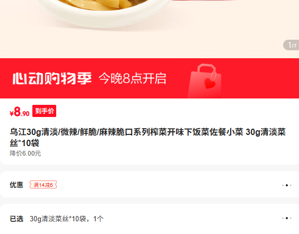The height and width of the screenshot is (234, 299).
Task: Click the 30g清淡菜丝*10袋，1个 selection text
Action: [x=67, y=219]
